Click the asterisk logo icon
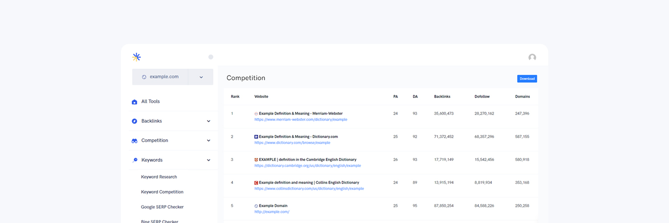 136,57
